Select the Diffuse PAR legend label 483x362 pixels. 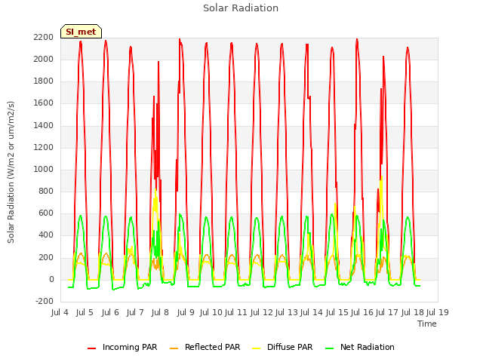[290, 347]
